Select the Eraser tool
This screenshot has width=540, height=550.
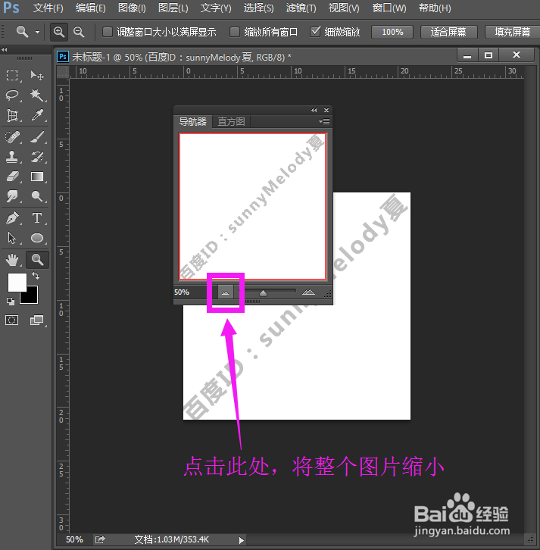(x=12, y=177)
